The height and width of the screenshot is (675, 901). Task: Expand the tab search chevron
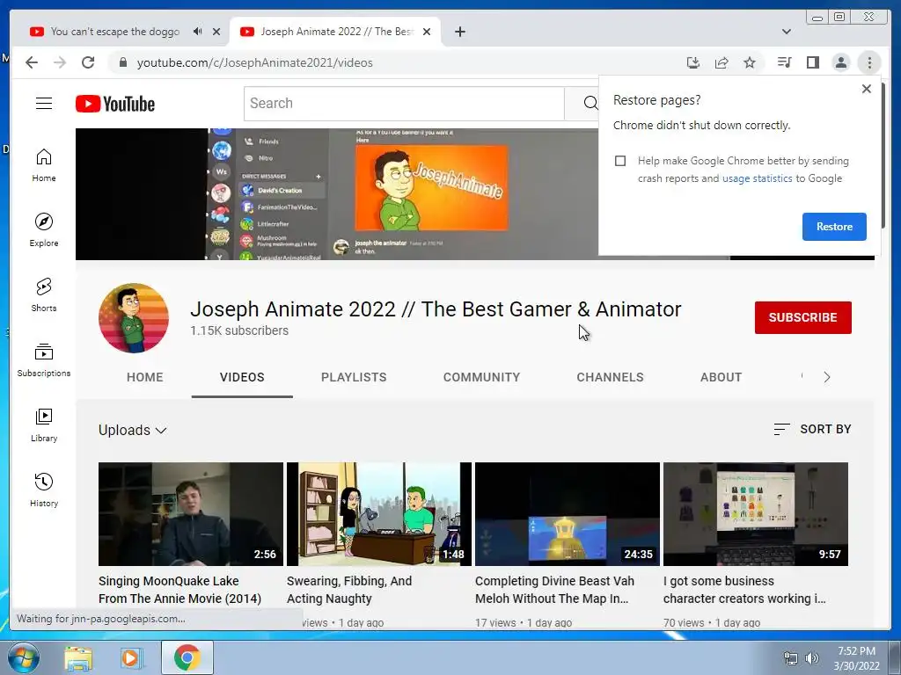786,32
